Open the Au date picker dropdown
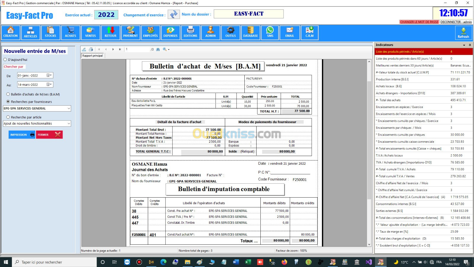This screenshot has height=267, width=474. (x=49, y=85)
